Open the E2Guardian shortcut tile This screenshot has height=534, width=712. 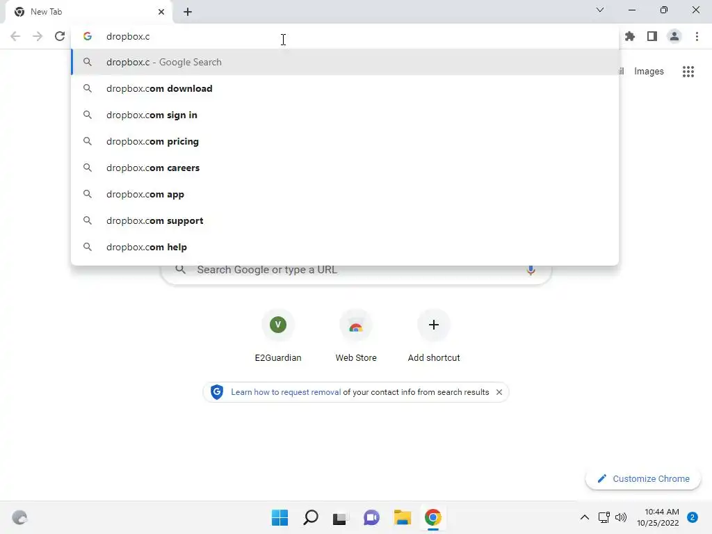[x=278, y=335]
